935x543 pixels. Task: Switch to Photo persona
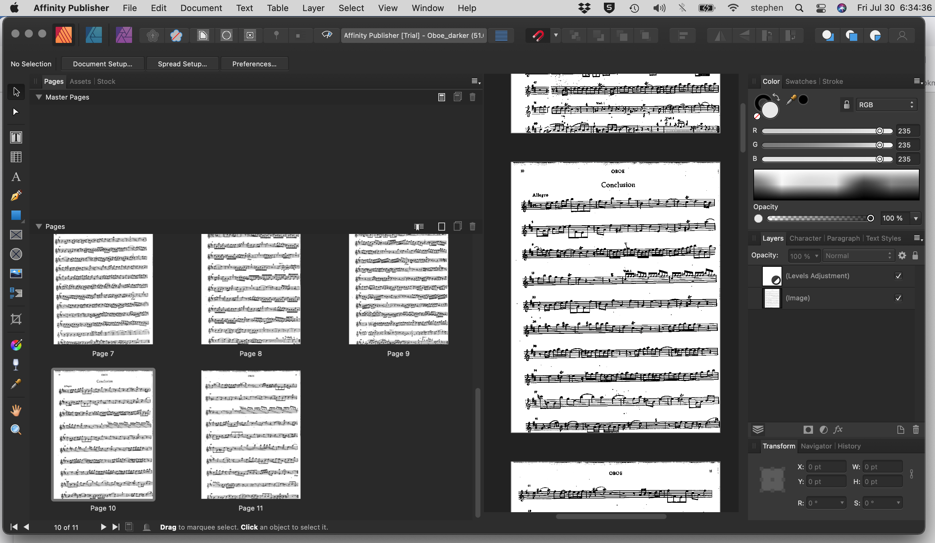(x=124, y=35)
